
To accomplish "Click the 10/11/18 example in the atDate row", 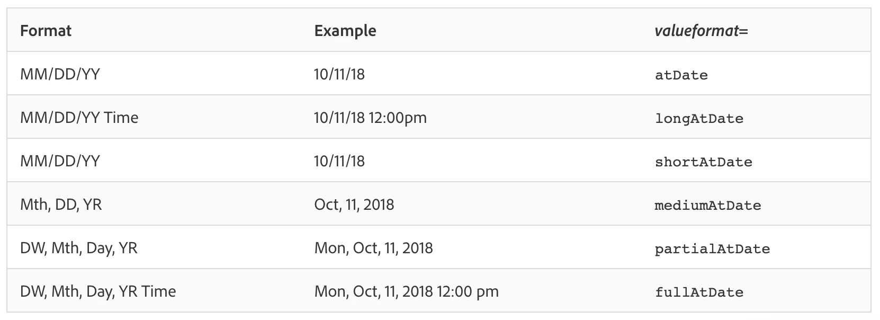I will (x=339, y=74).
